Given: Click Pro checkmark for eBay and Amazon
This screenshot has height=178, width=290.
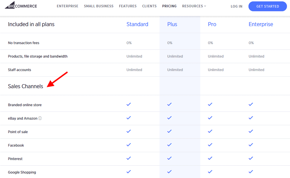Looking at the screenshot, I should point(210,118).
